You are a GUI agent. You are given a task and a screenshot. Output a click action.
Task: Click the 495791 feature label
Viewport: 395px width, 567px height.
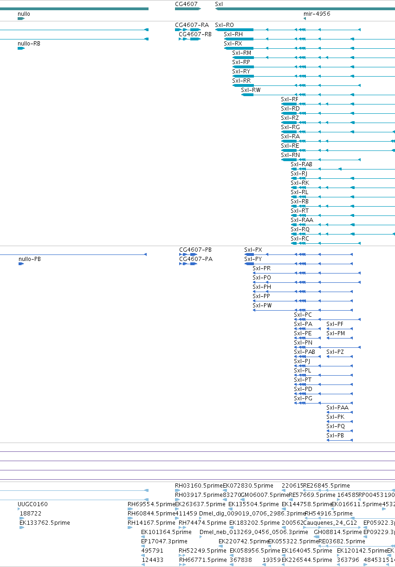click(152, 550)
